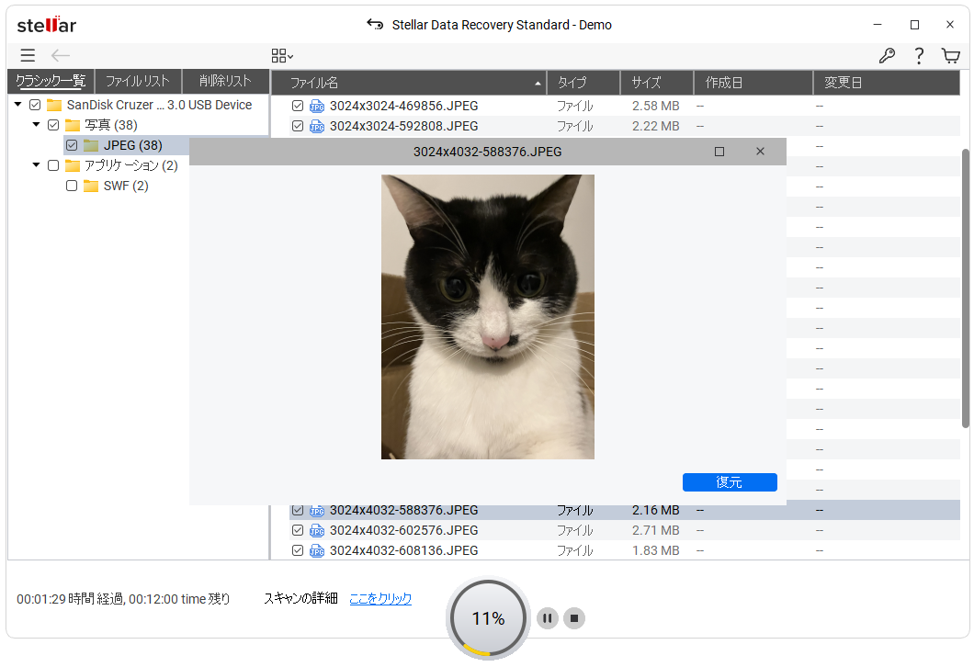Click the shopping cart buy icon
The width and height of the screenshot is (974, 667).
[950, 56]
